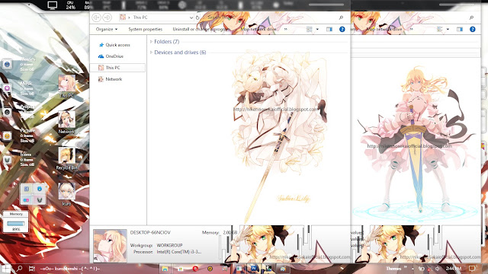Select OneDrive in navigation pane

click(x=111, y=56)
